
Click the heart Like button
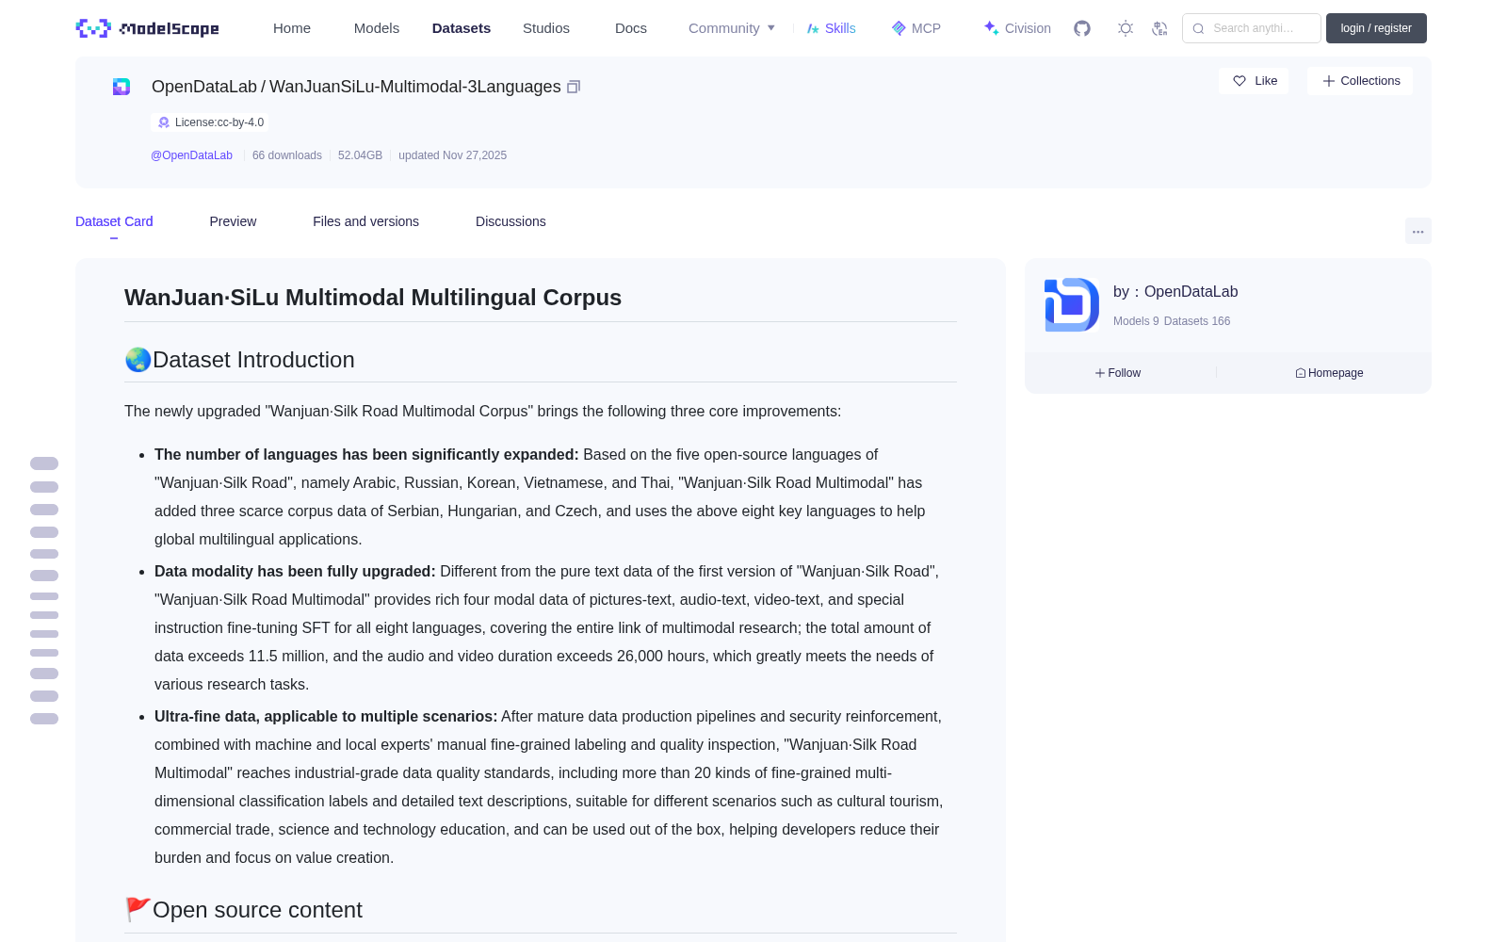pos(1254,81)
